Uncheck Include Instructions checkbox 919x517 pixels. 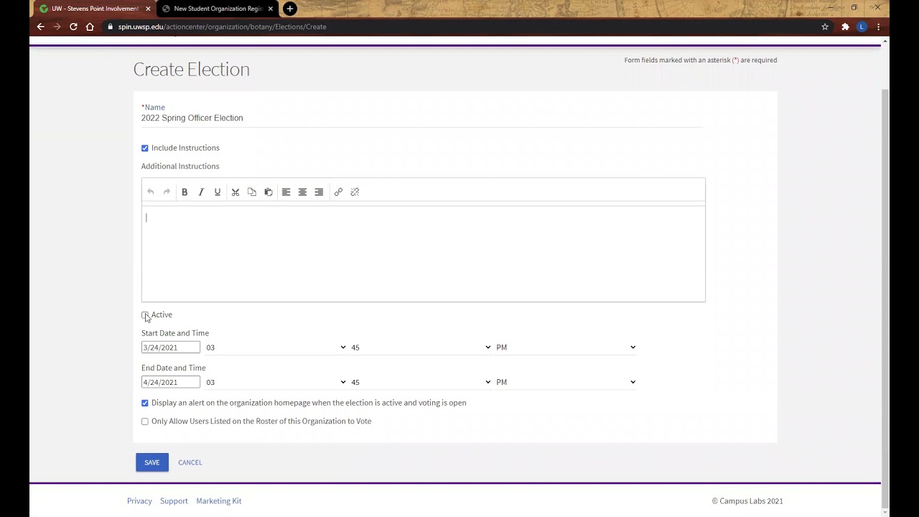[x=145, y=148]
